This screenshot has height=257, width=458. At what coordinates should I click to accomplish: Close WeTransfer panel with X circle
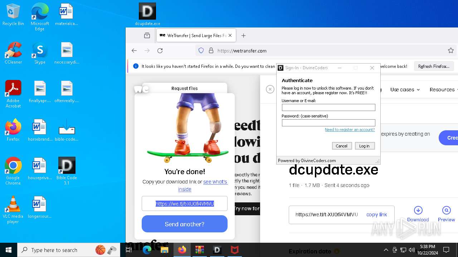(x=270, y=89)
